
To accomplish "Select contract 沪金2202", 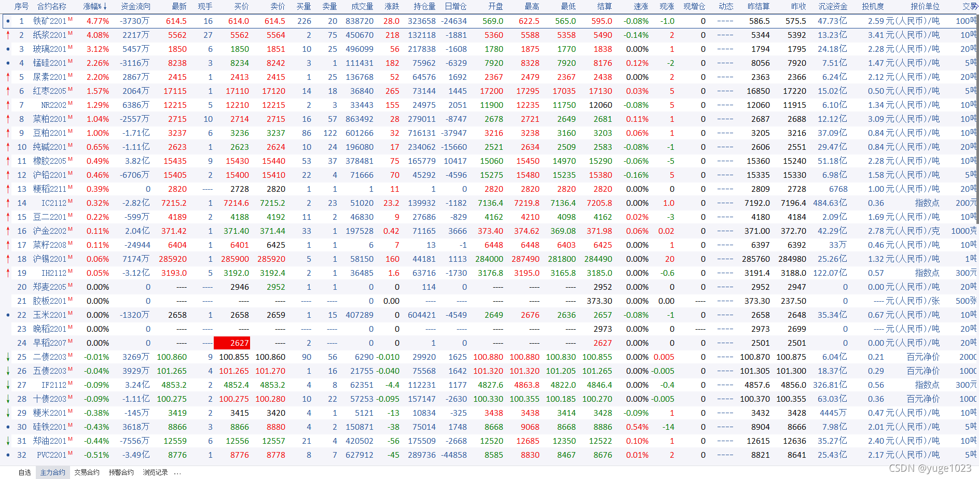I will point(50,231).
